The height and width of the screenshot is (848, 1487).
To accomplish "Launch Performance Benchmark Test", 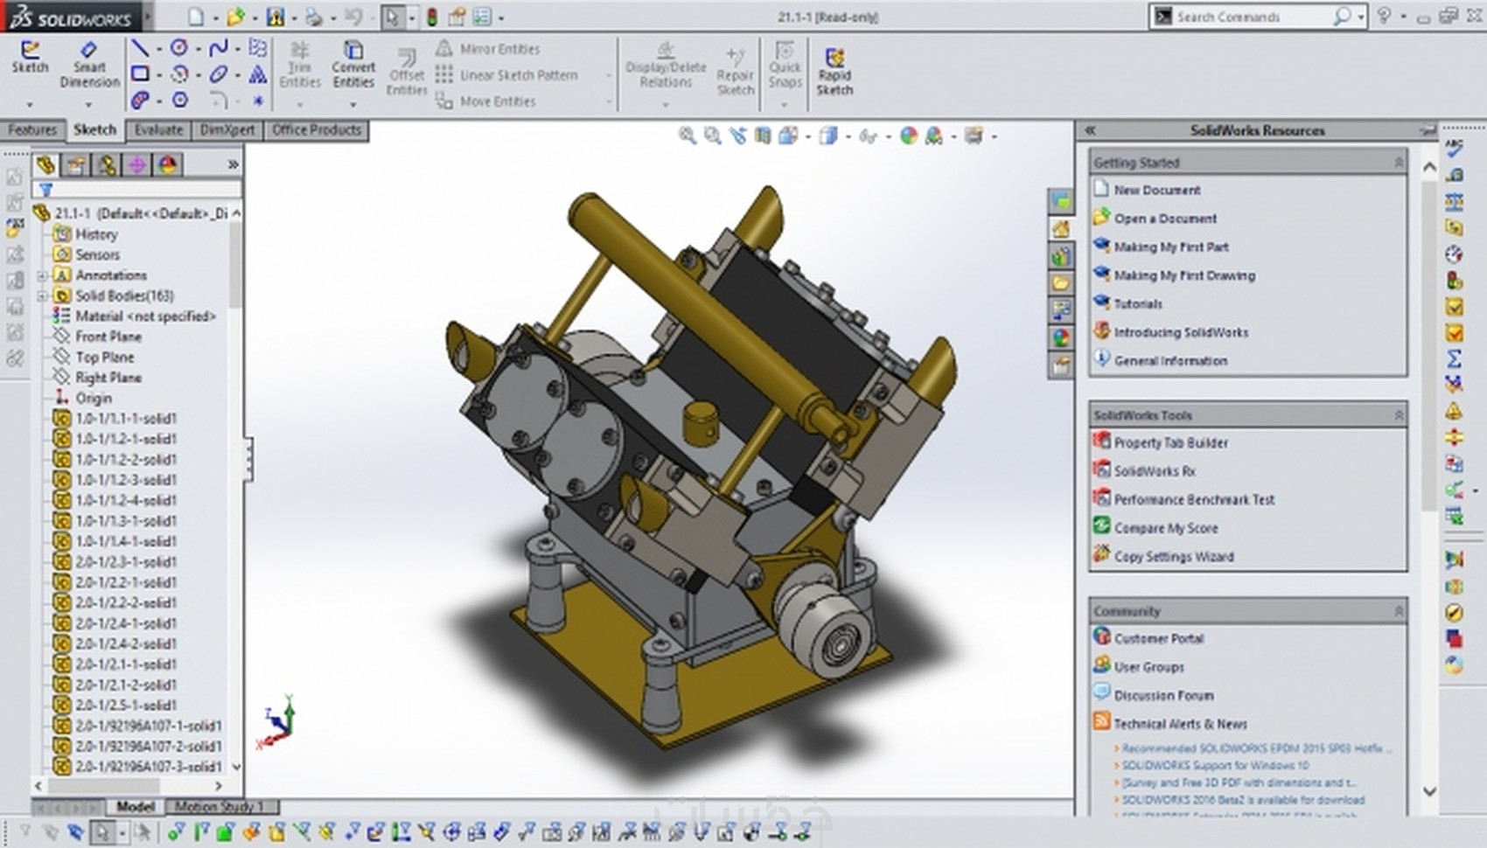I will coord(1194,500).
